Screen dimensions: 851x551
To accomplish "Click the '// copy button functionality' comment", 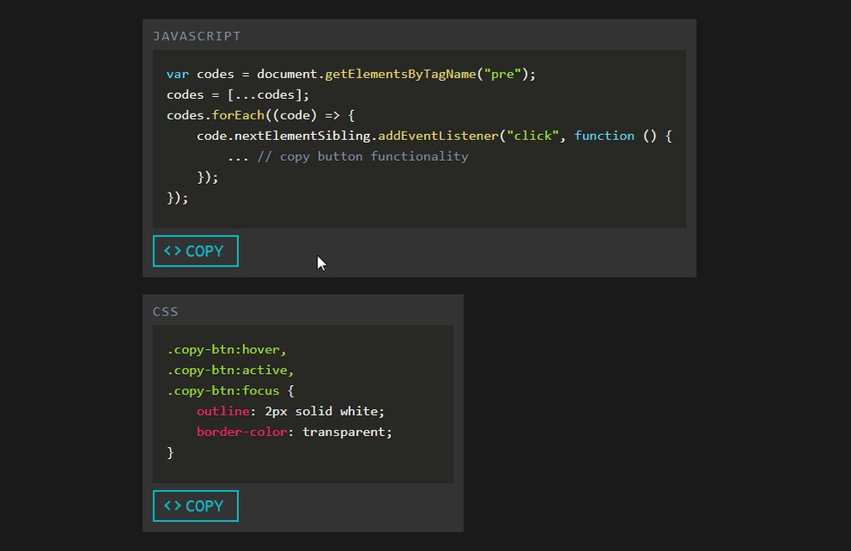I will [x=363, y=156].
